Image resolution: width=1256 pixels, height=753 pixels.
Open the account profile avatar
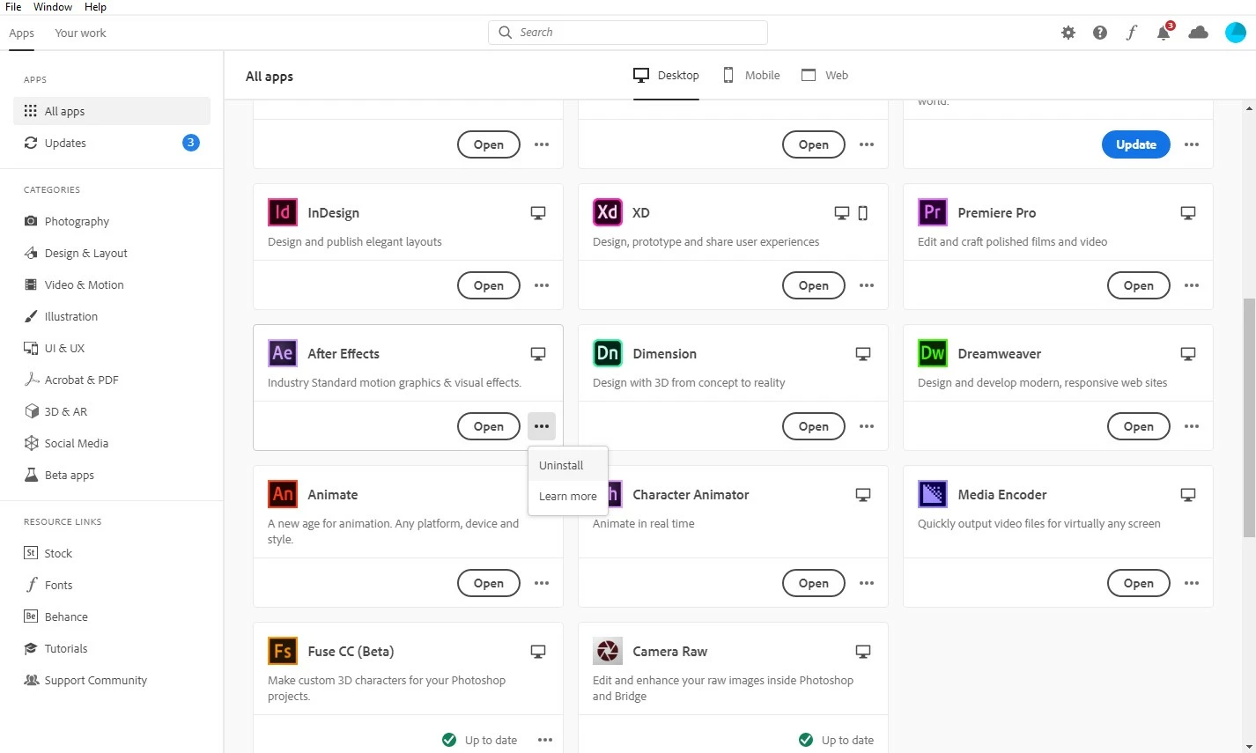point(1236,33)
